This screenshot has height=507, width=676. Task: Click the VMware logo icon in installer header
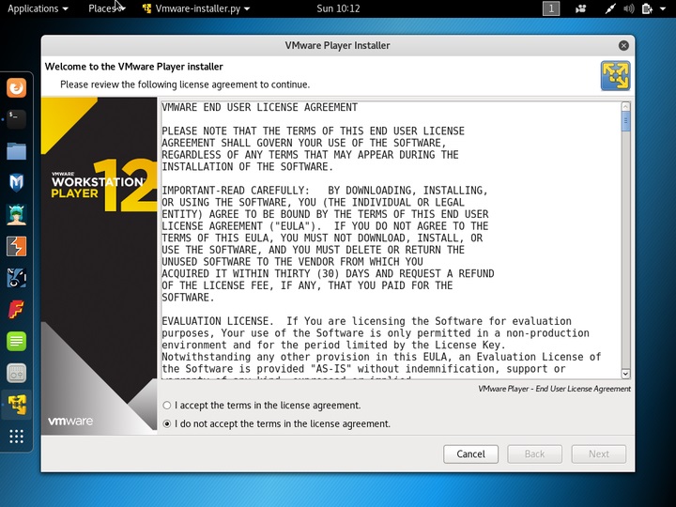615,76
